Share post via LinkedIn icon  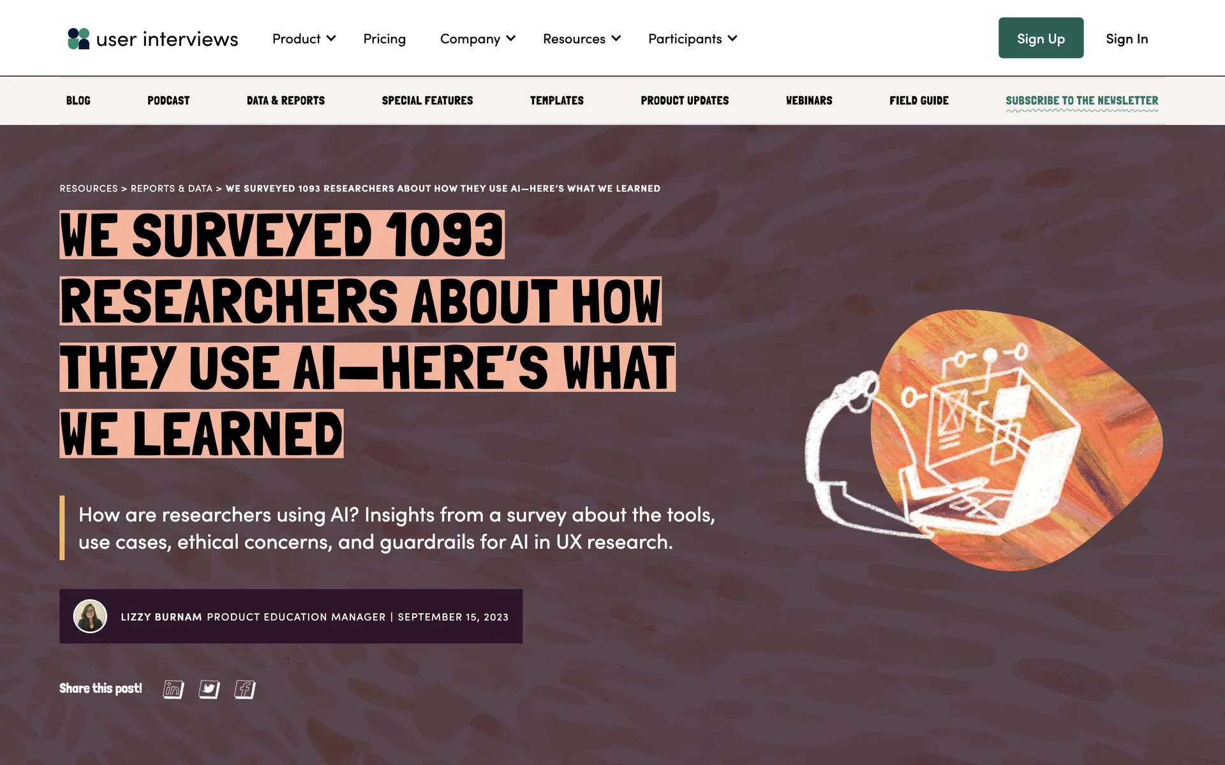point(173,689)
